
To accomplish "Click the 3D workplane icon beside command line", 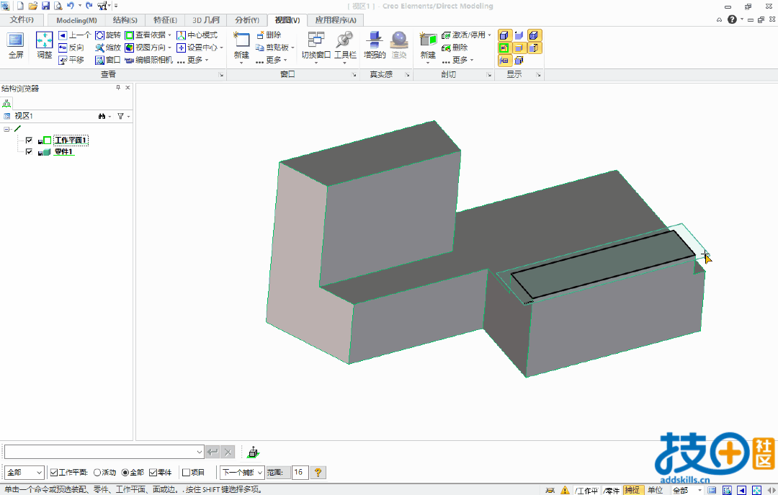I will click(x=253, y=452).
